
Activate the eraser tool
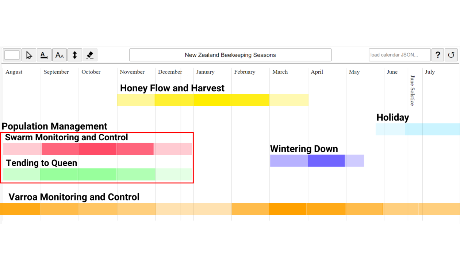(x=90, y=55)
